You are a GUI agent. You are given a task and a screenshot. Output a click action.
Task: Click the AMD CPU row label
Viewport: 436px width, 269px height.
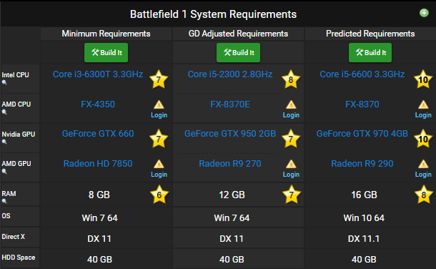(x=16, y=104)
